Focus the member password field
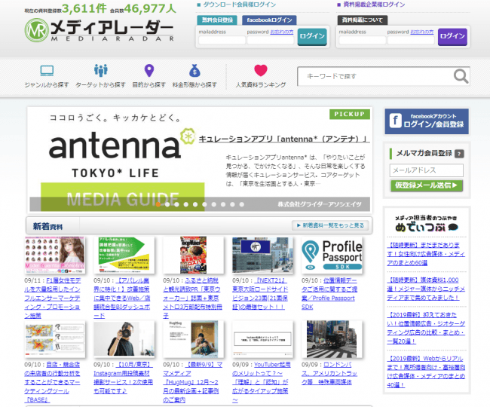Screen dimensions: 490x407 [x=271, y=40]
